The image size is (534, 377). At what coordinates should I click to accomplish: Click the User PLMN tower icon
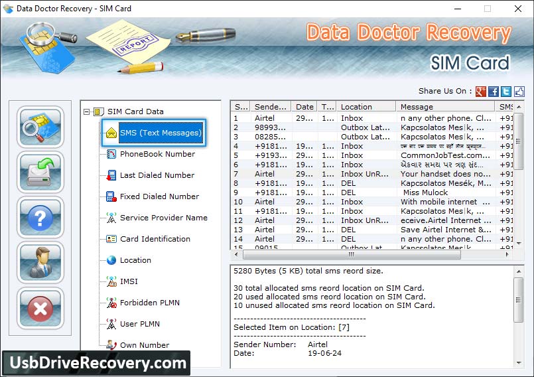coord(111,324)
